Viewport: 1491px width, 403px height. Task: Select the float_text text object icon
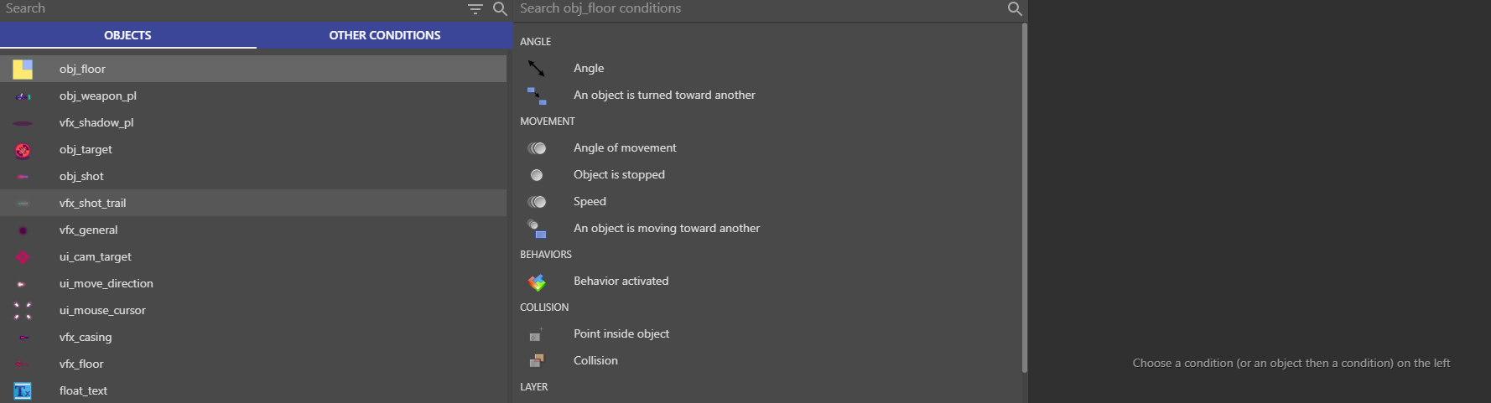pos(23,391)
